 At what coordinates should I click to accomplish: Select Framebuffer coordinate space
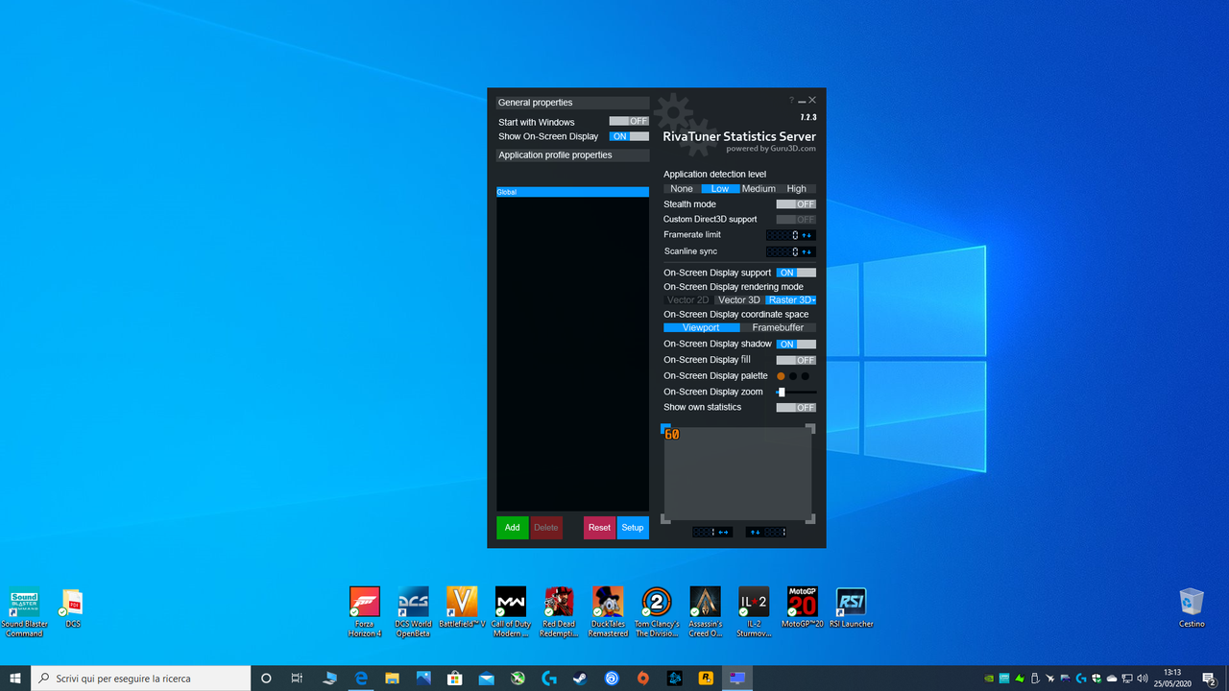[x=779, y=328]
